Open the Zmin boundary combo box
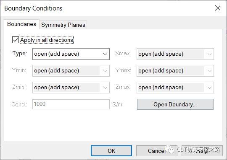The height and width of the screenshot is (160, 227). pos(71,88)
